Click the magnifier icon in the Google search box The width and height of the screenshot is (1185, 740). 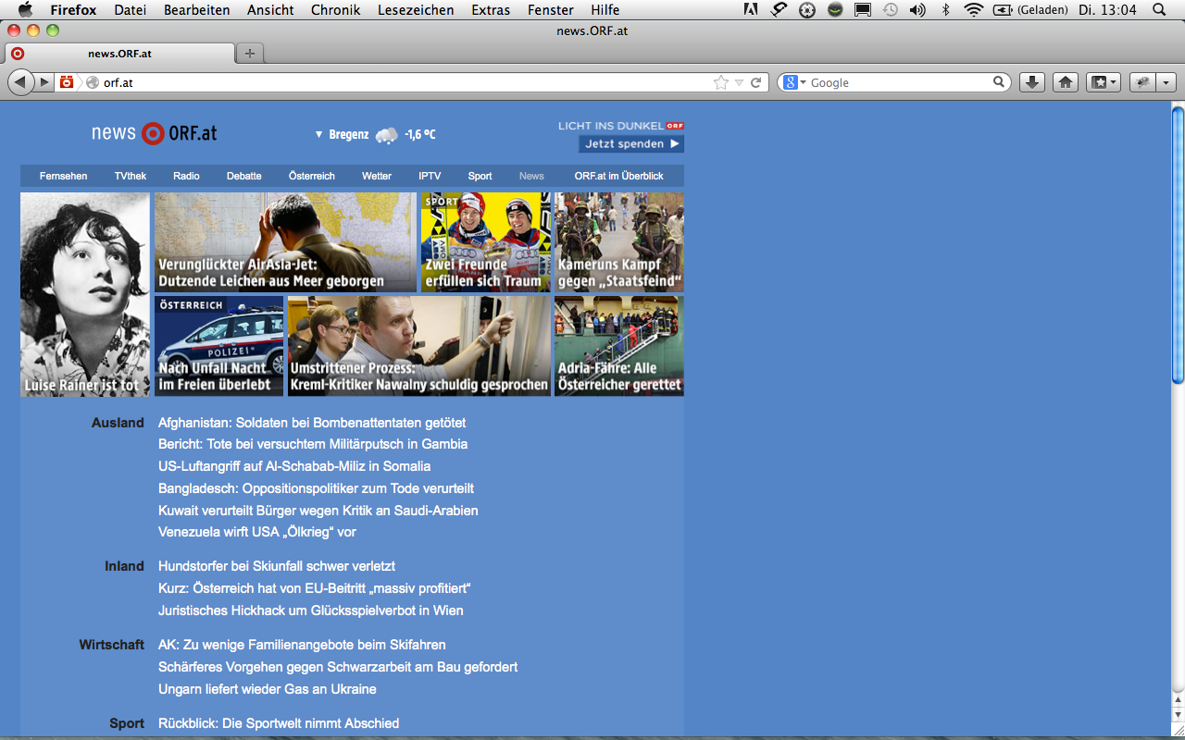click(x=999, y=82)
